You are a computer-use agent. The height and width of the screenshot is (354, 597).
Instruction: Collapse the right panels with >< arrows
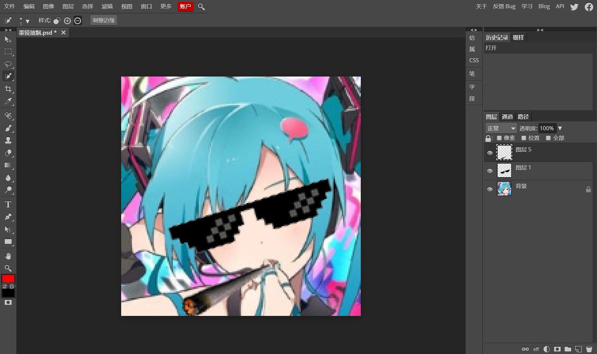(x=540, y=30)
